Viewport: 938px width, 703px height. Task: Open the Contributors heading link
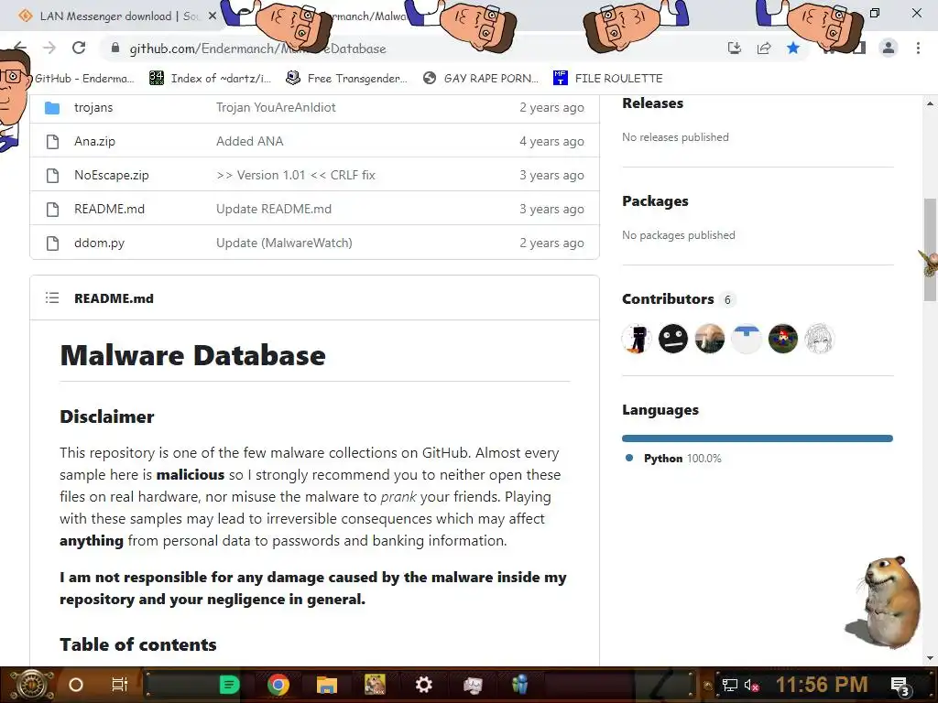pos(668,299)
